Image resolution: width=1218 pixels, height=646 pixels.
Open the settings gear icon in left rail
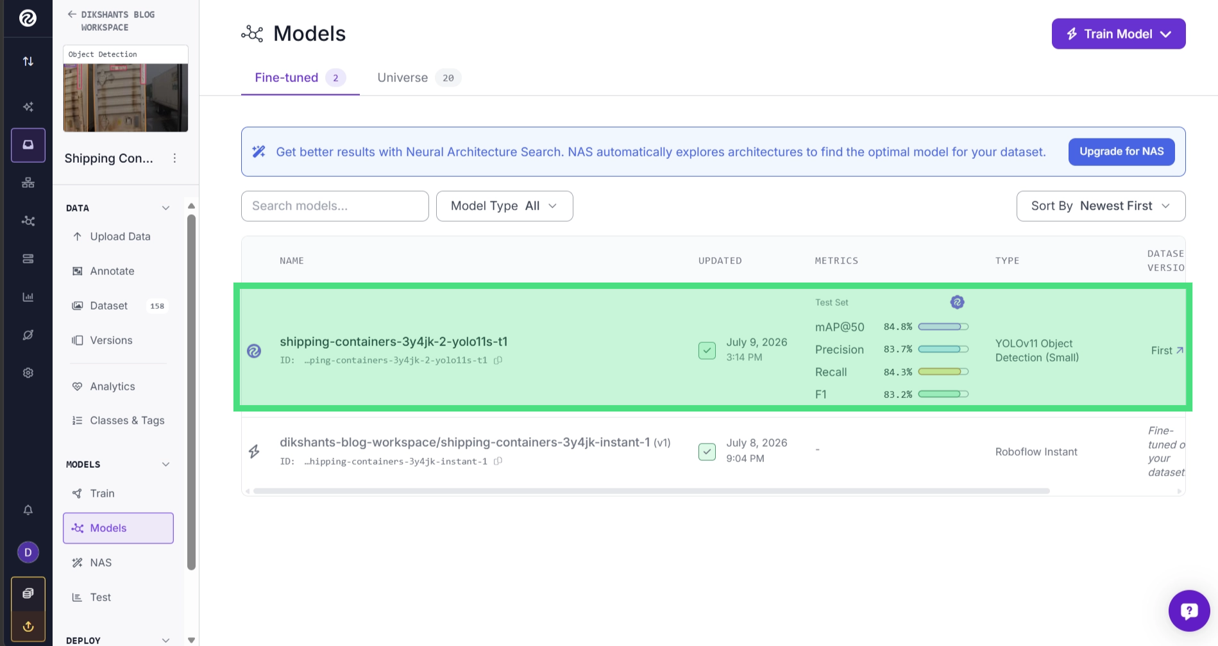28,373
